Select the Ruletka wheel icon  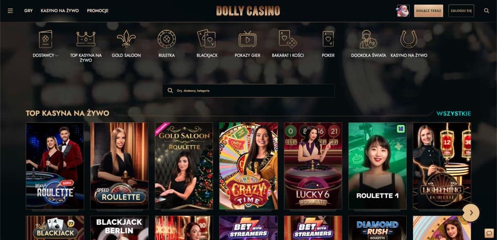(x=166, y=39)
